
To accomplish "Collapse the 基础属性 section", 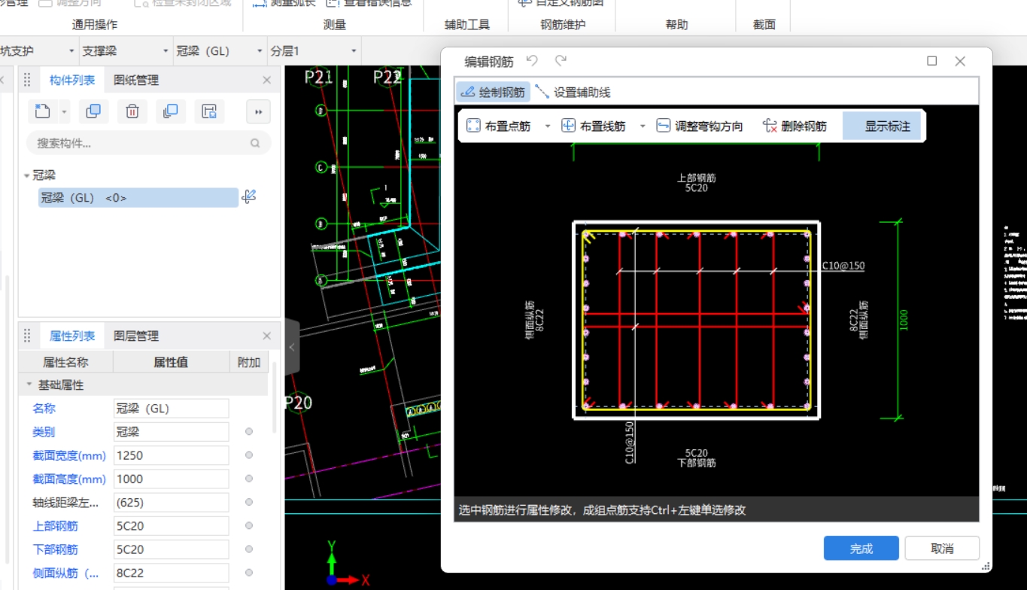I will tap(29, 385).
